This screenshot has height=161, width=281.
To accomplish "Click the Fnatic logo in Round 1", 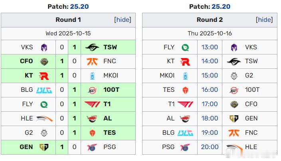I will pyautogui.click(x=92, y=62).
